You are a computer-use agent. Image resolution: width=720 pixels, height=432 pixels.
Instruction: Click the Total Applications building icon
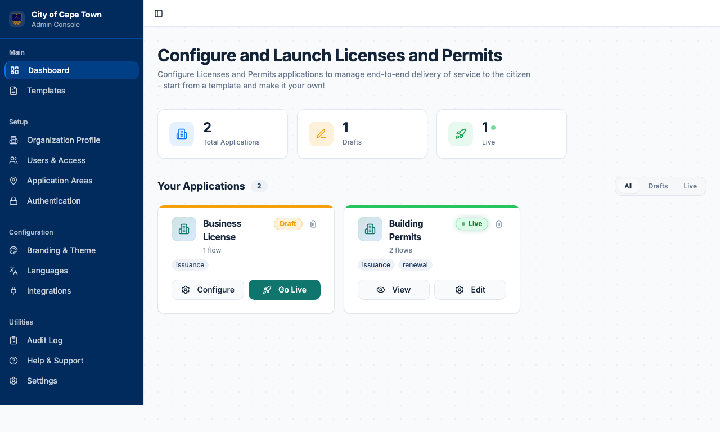(182, 134)
